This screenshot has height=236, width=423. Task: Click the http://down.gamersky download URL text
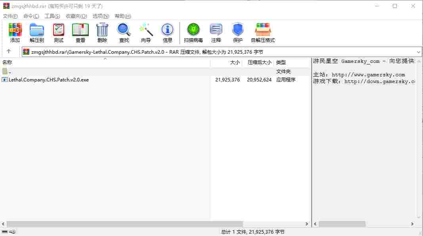[x=379, y=81]
